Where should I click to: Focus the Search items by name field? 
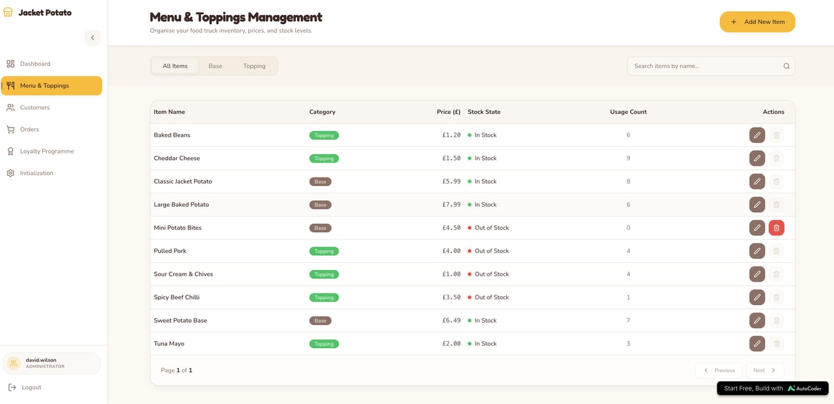click(x=711, y=66)
